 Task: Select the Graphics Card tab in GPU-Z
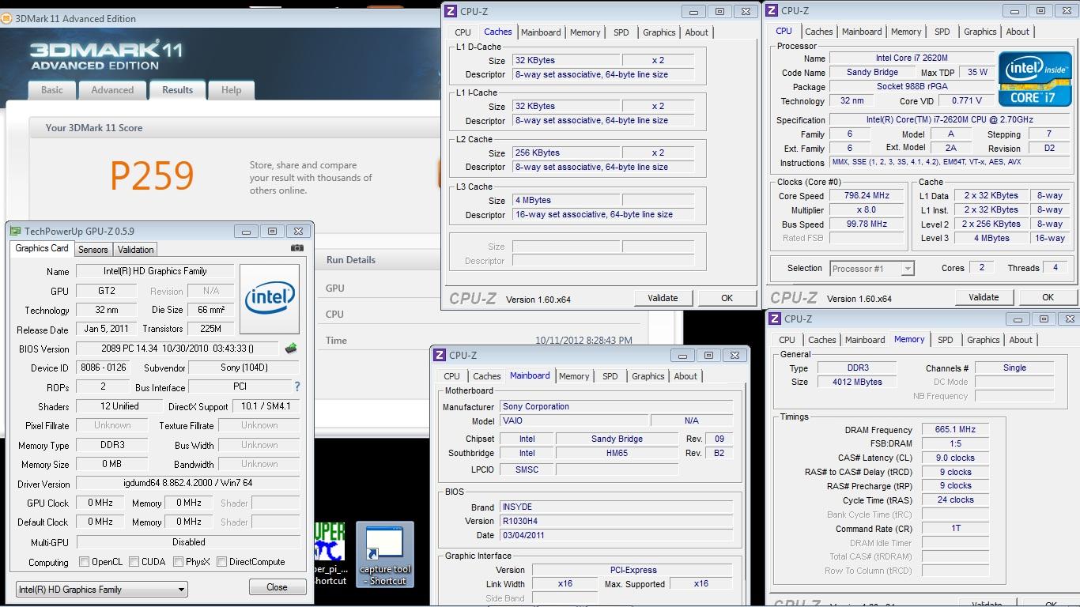coord(42,247)
